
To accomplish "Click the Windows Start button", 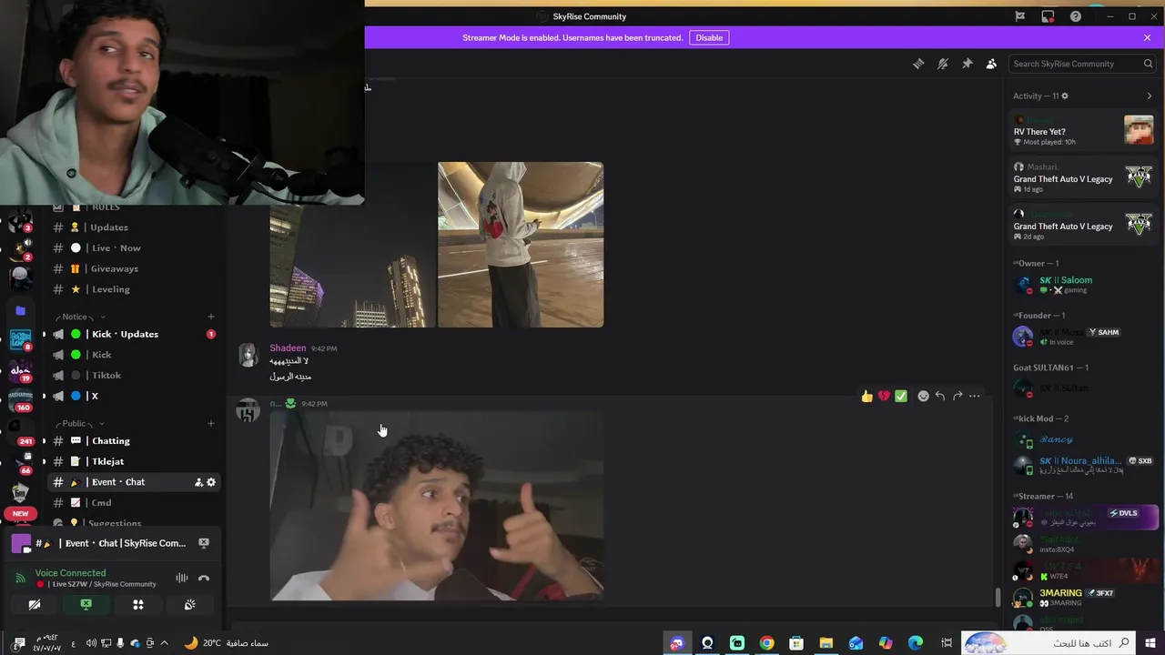I will pos(1151,643).
